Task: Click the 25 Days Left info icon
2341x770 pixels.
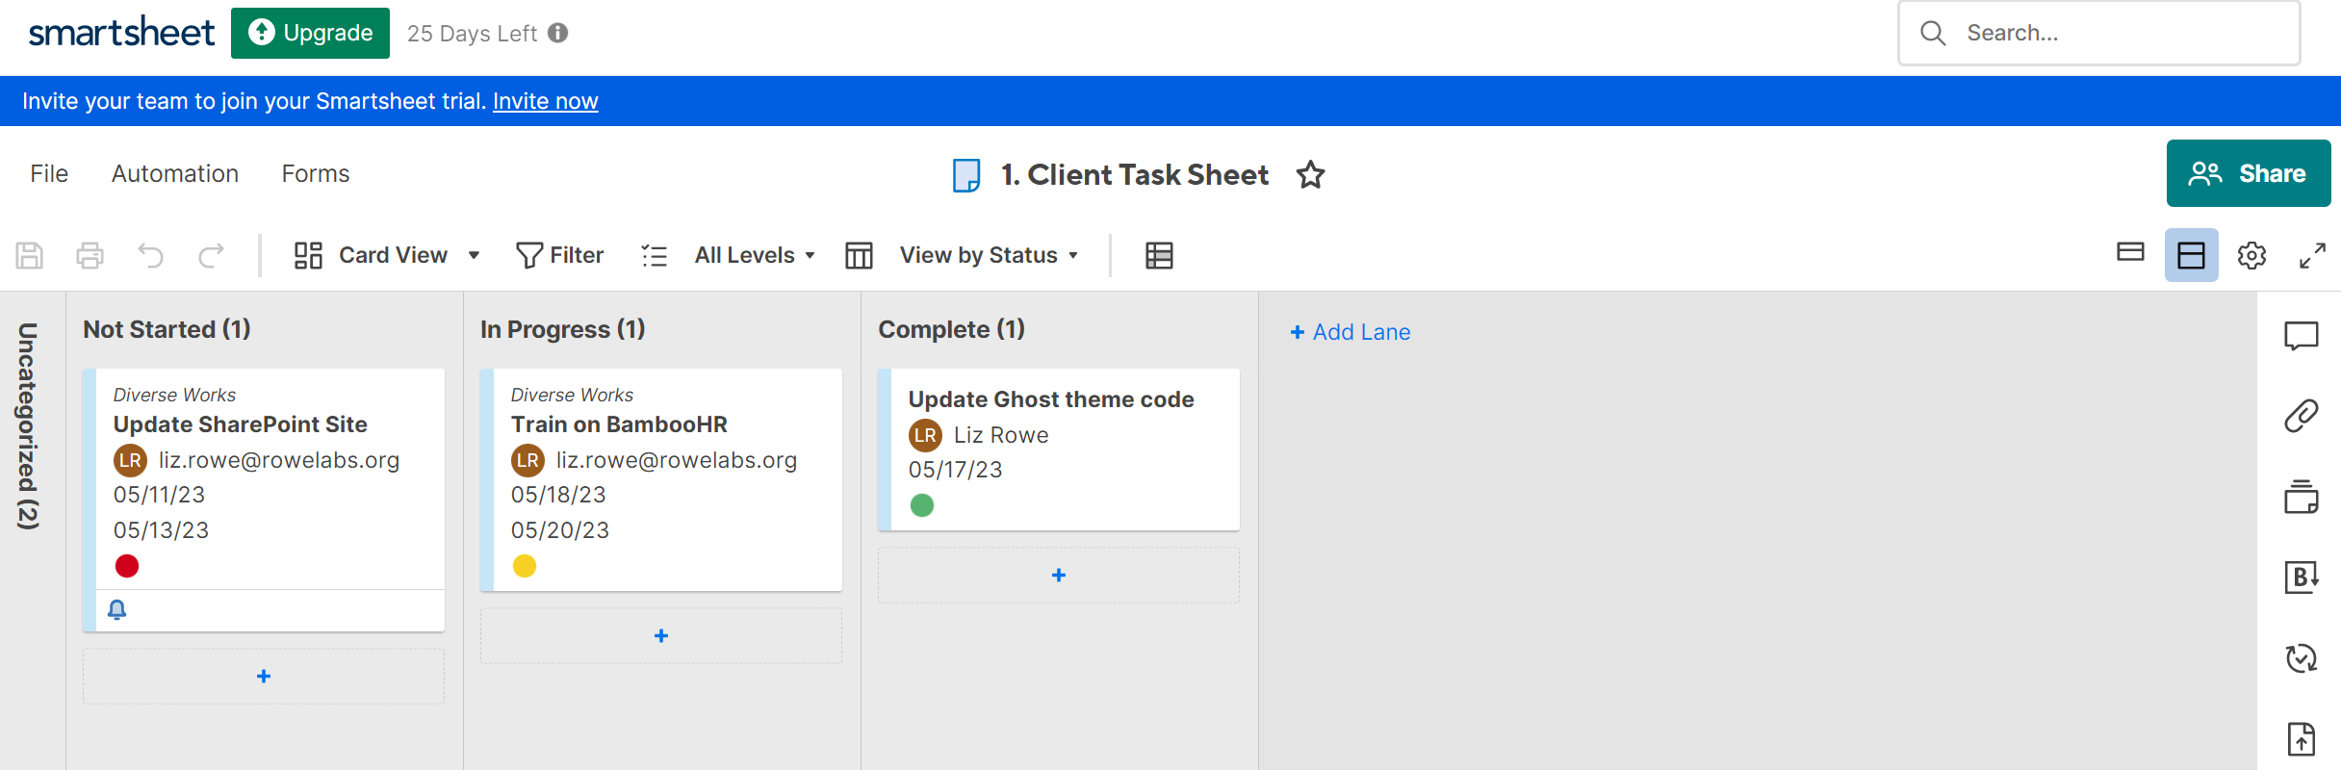Action: pos(558,33)
